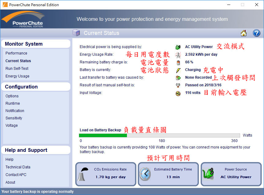The image size is (264, 195).
Task: Click the Estimated Battery Time panel
Action: (168, 174)
